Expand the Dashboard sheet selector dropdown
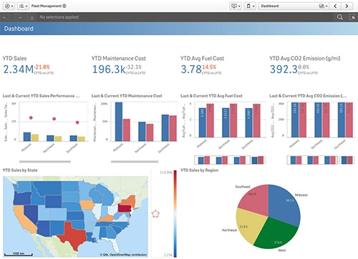 coord(294,6)
